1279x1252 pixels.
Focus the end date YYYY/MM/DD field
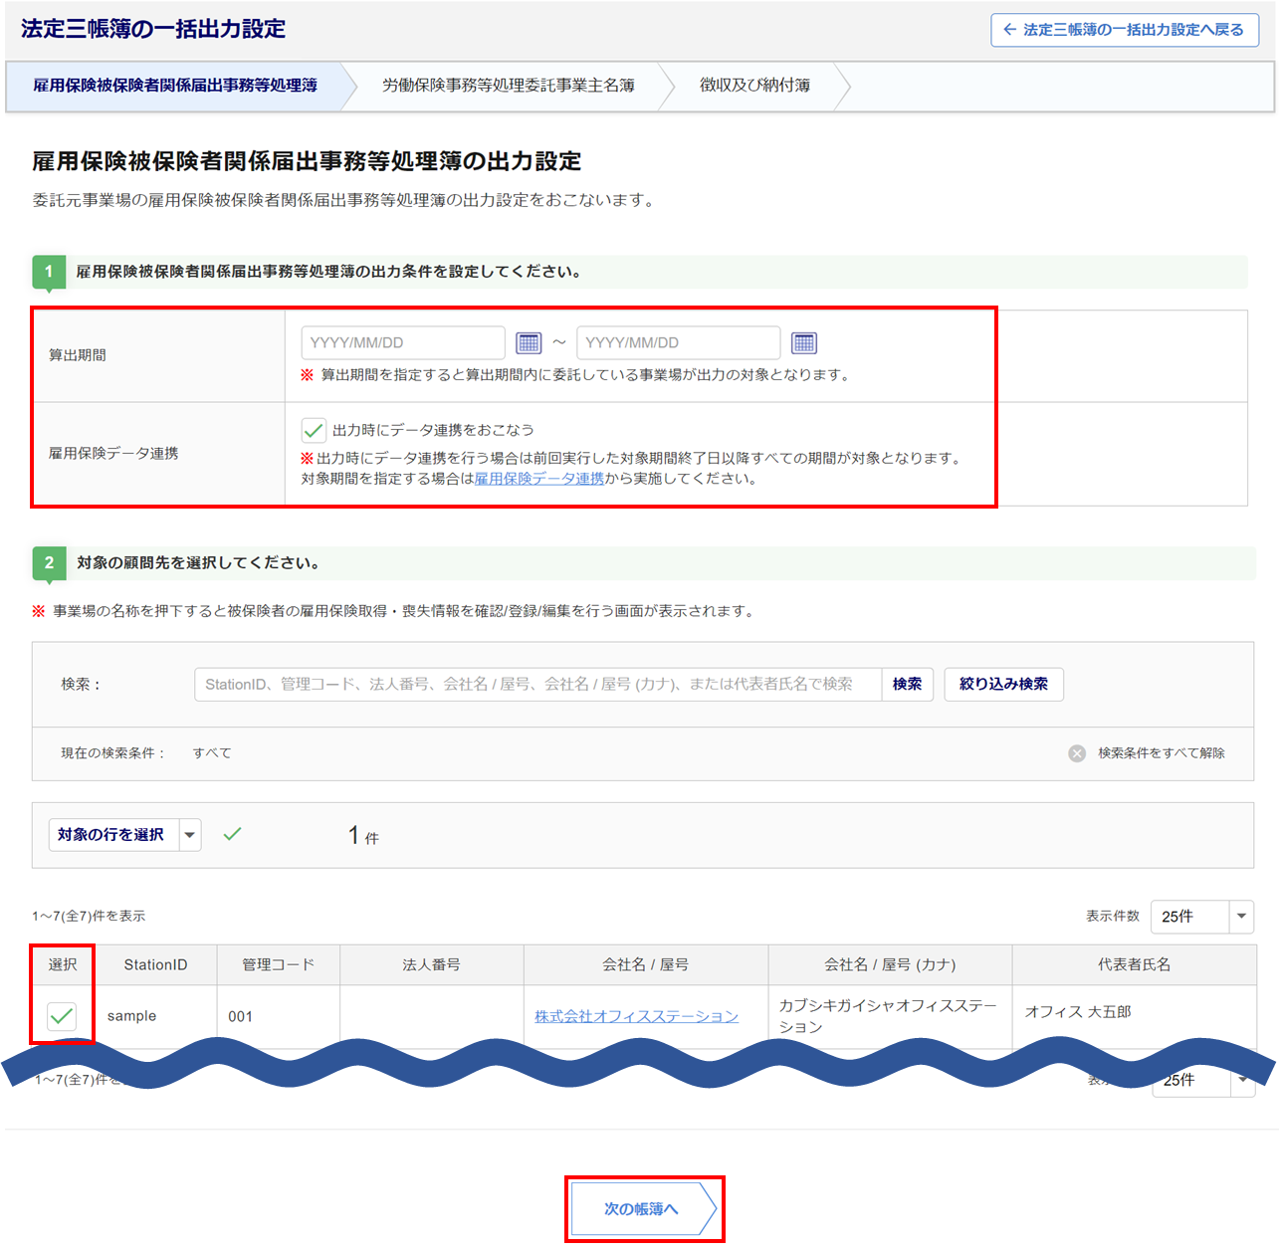tap(678, 343)
